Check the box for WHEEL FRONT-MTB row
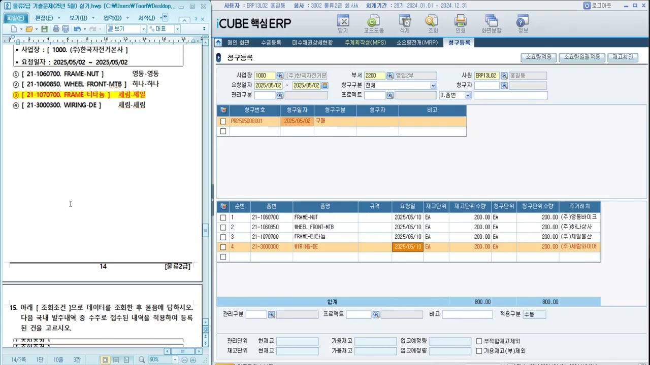 tap(223, 227)
